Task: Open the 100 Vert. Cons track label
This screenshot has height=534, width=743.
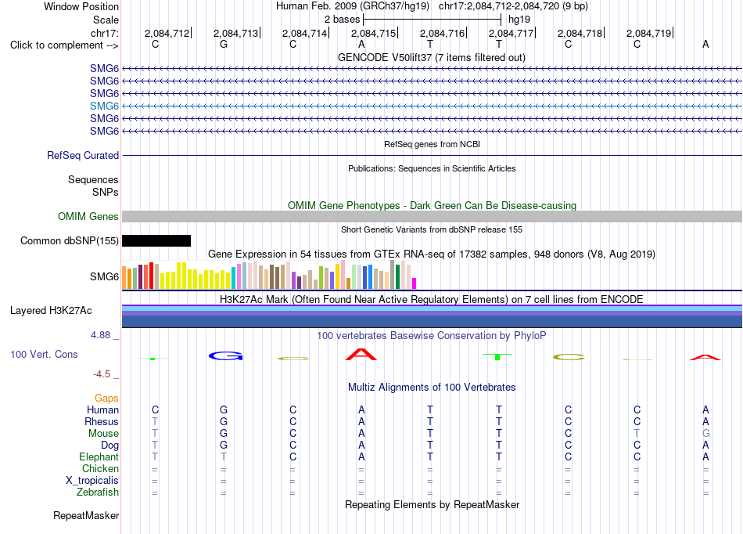Action: 44,354
